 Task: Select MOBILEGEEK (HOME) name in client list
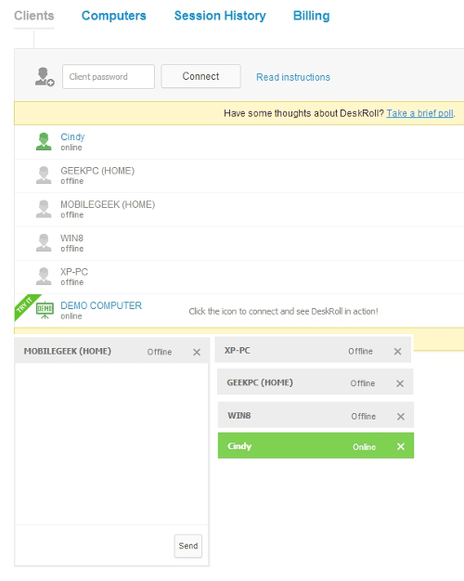[x=108, y=204]
